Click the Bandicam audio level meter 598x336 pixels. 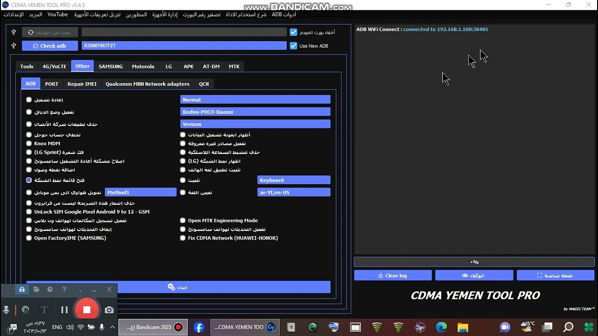click(x=16, y=310)
